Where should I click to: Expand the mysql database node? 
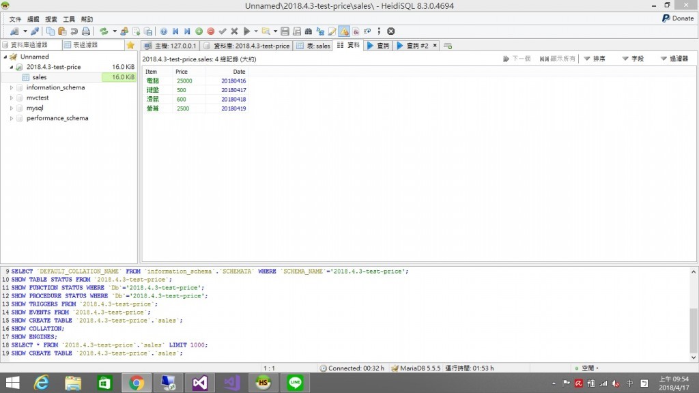12,108
